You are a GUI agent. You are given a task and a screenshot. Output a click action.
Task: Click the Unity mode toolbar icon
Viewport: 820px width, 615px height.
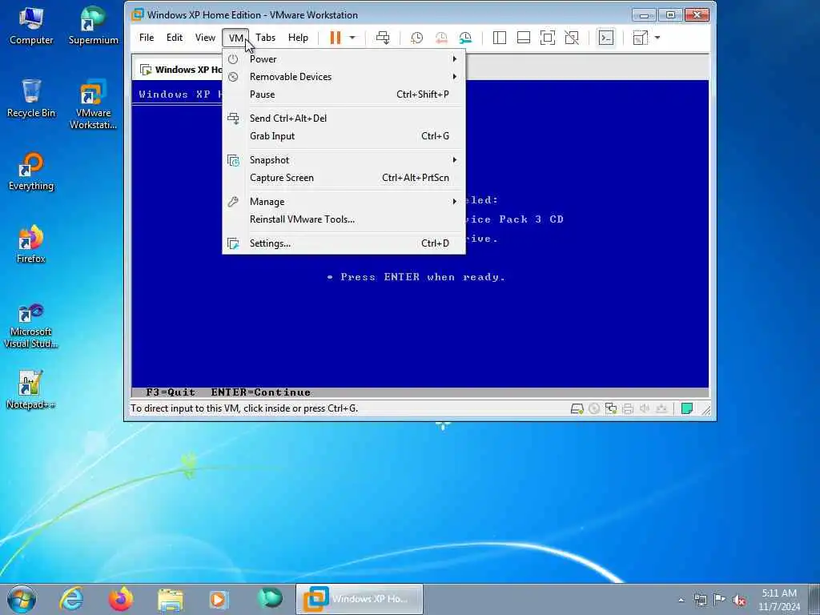coord(572,38)
